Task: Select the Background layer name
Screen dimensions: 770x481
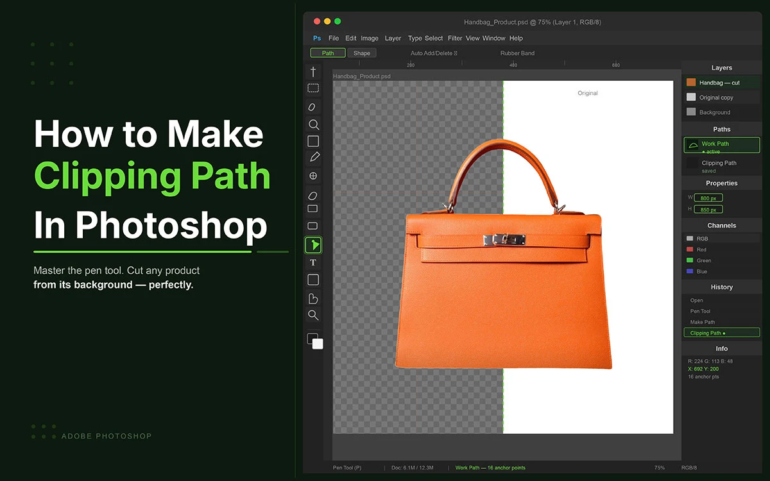Action: (x=715, y=112)
